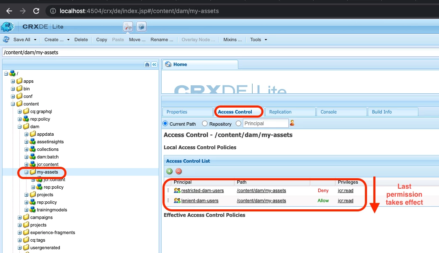439x253 pixels.
Task: Click jcr:read privilege in Deny row
Action: [x=346, y=190]
